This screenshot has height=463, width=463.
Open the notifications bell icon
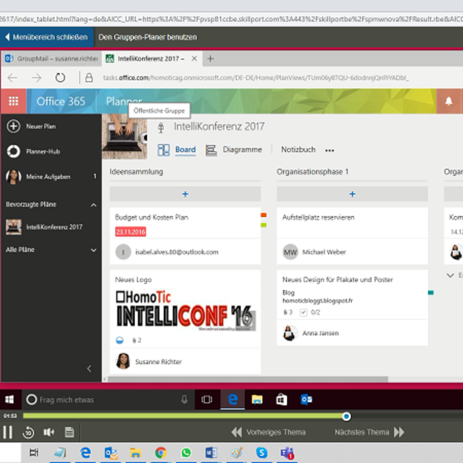point(449,101)
